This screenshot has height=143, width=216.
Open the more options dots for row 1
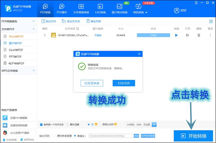tap(210, 35)
